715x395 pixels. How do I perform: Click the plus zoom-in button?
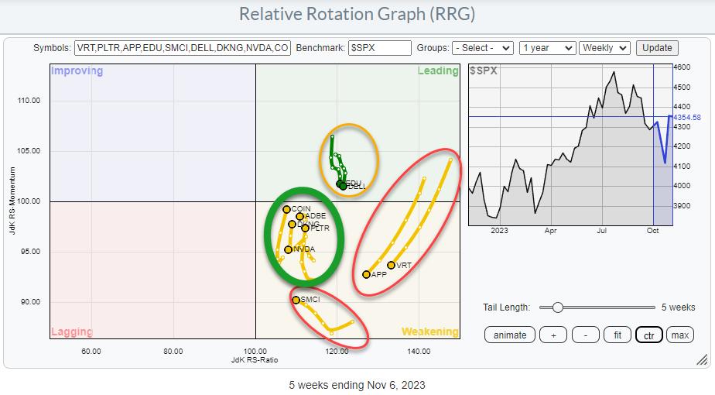click(x=553, y=335)
